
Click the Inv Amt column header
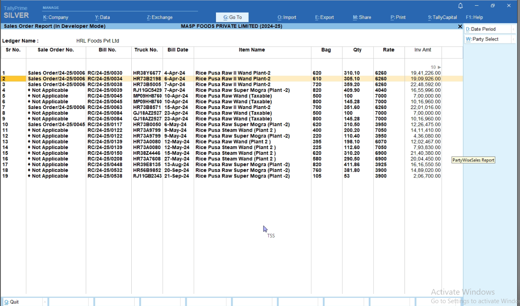click(x=423, y=50)
